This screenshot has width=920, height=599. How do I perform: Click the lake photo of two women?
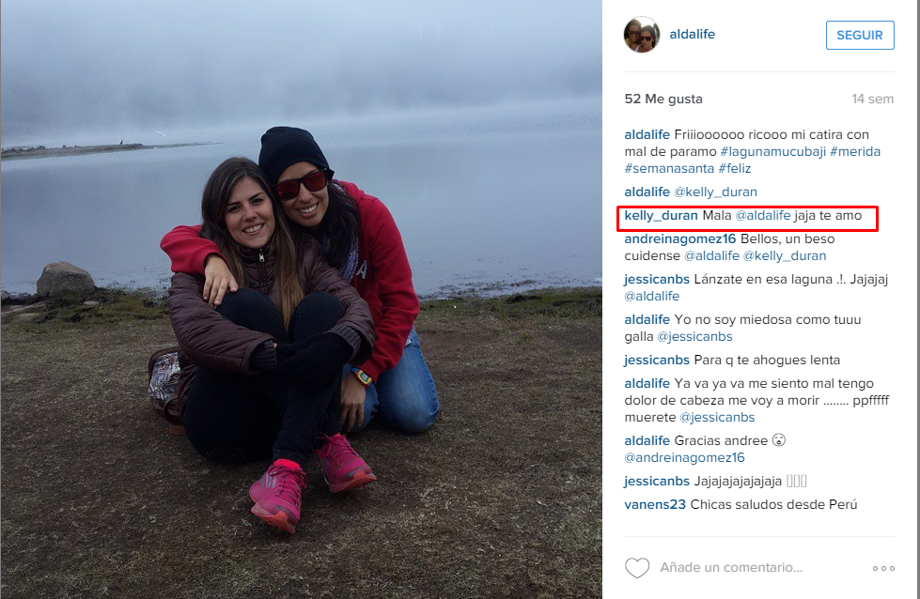click(x=301, y=299)
